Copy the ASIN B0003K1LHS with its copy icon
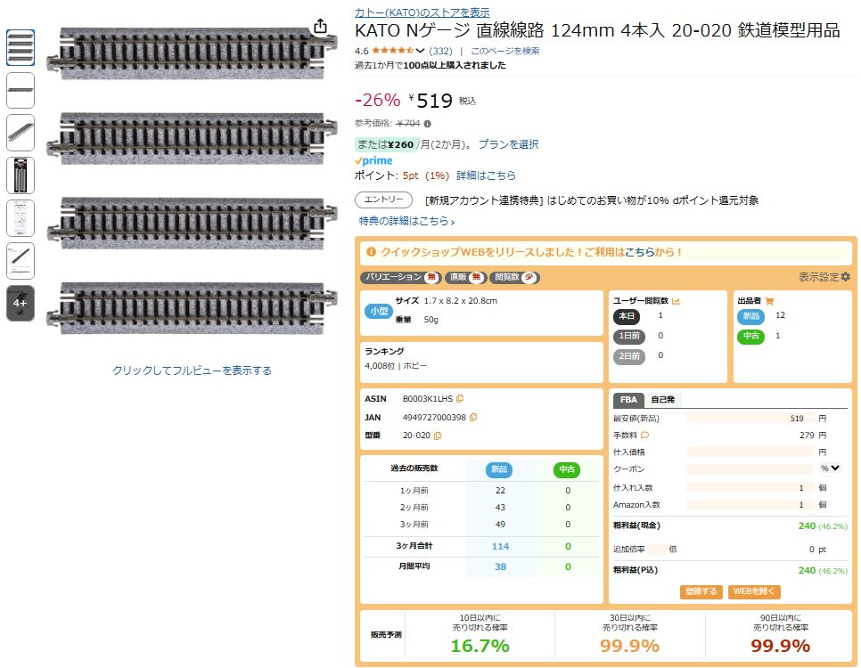 pos(460,398)
